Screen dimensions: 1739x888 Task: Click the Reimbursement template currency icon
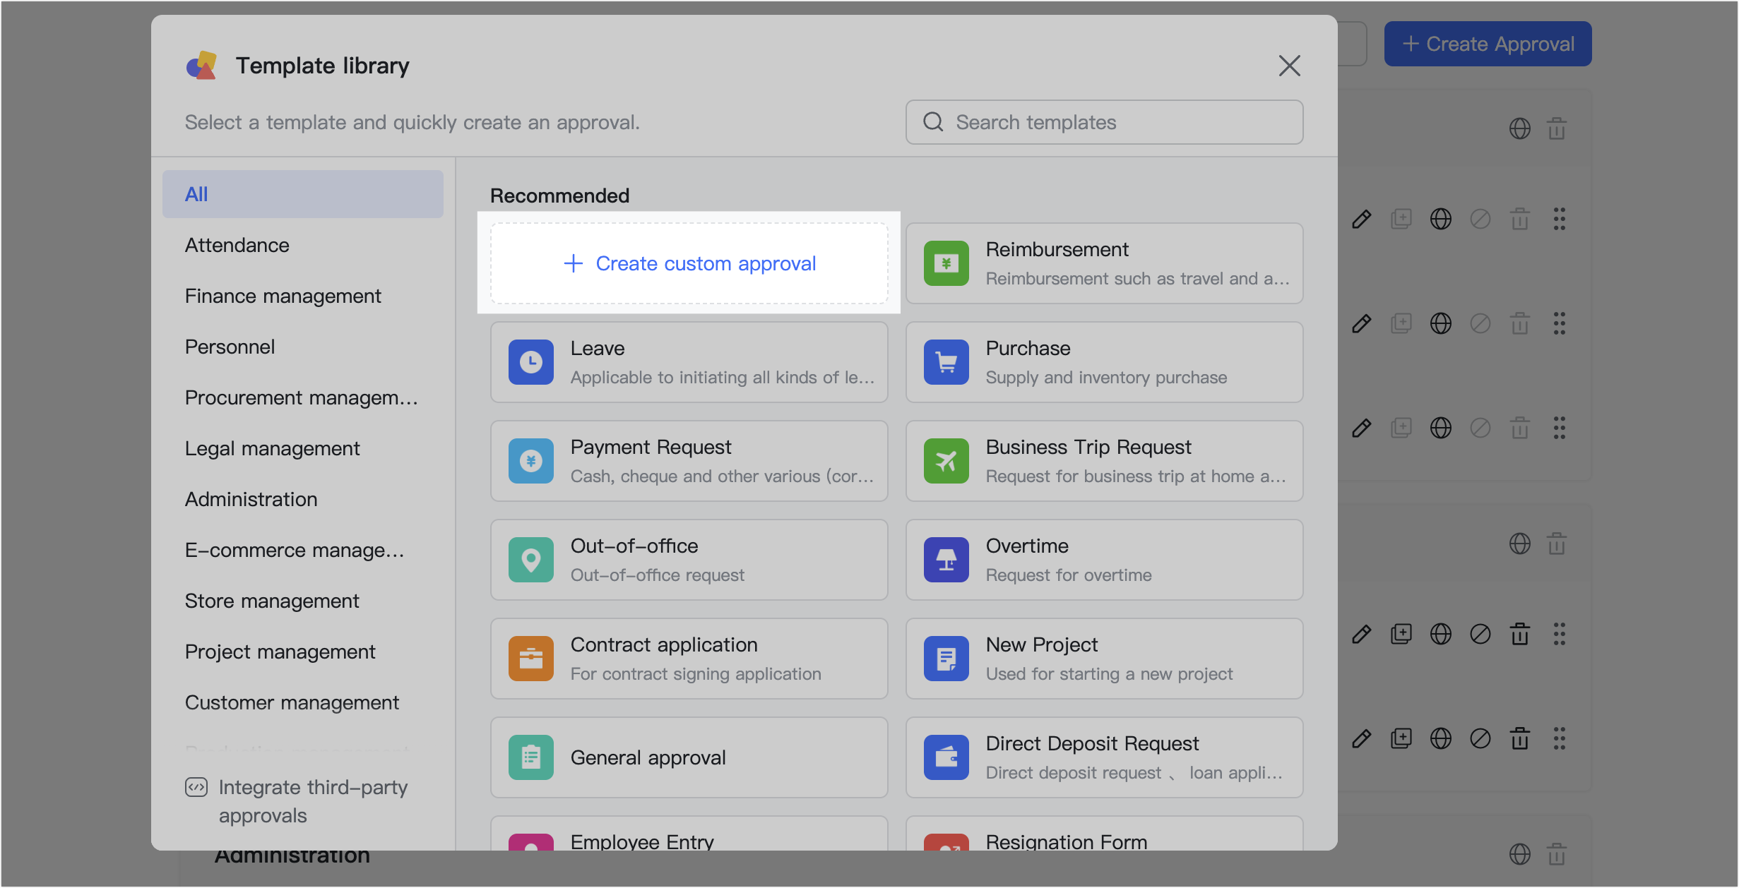pyautogui.click(x=946, y=263)
